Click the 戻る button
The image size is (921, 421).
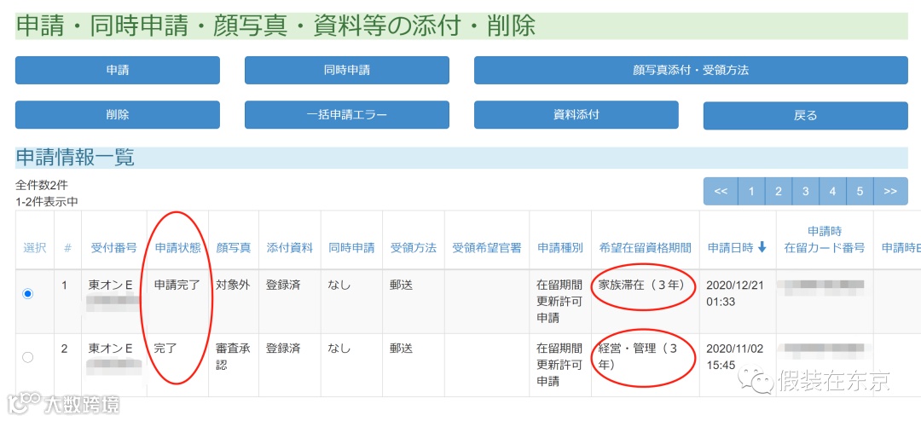coord(805,115)
